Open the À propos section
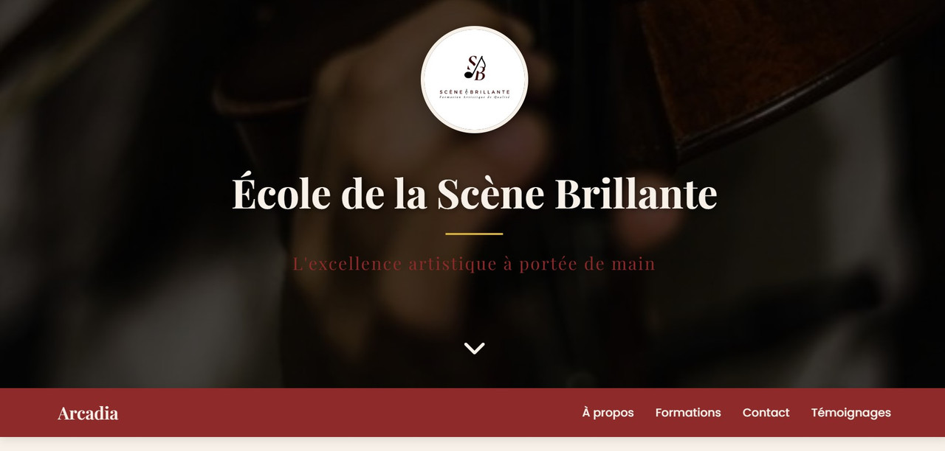 click(x=608, y=413)
